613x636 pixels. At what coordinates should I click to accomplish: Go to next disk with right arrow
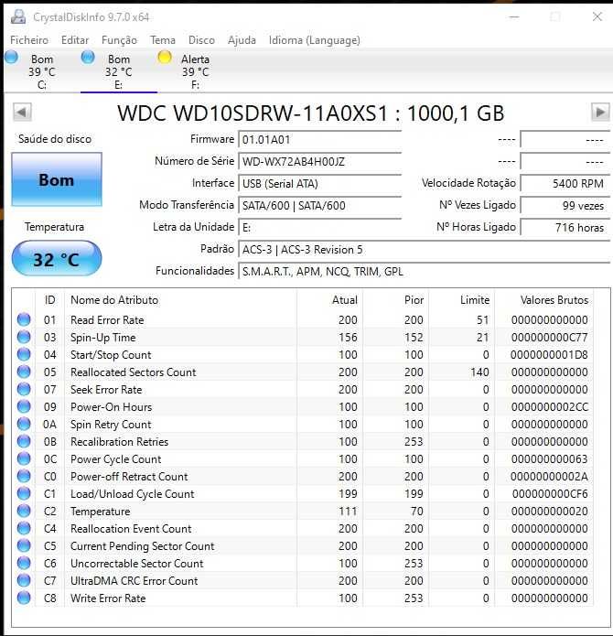(600, 112)
